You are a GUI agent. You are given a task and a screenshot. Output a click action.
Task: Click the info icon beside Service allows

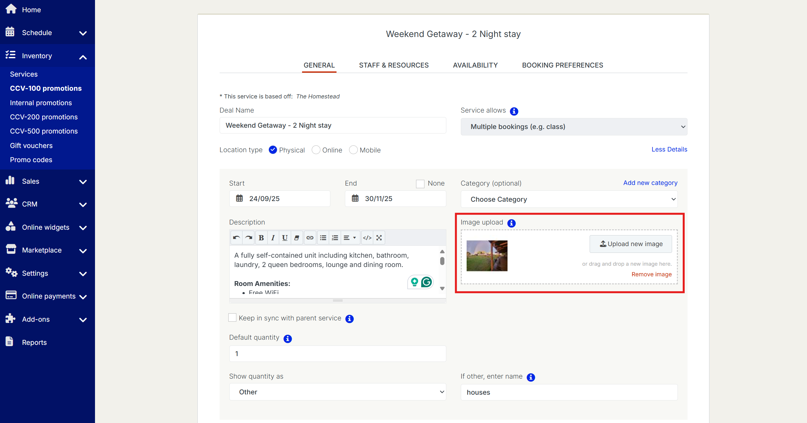point(514,111)
